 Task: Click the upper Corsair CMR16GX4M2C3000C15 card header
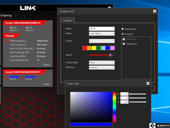coord(24,23)
